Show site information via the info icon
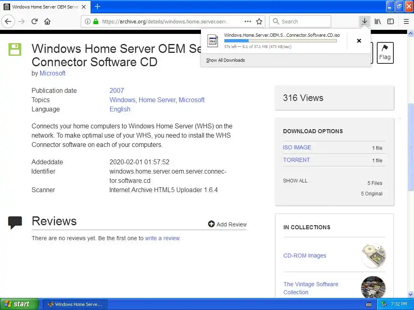Viewport: 414px width, 310px height. click(x=88, y=22)
